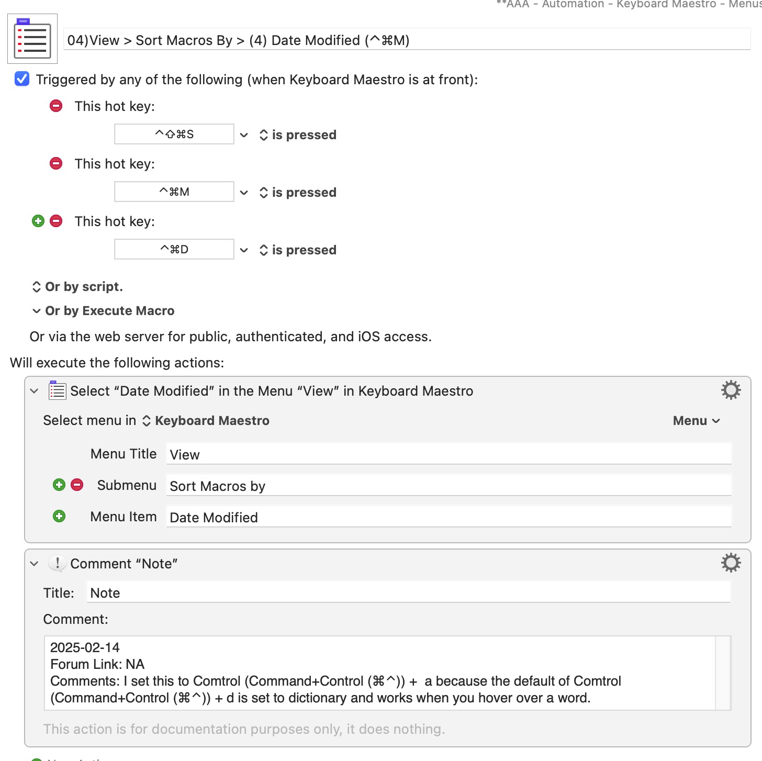The height and width of the screenshot is (761, 762).
Task: Open gear menu of the Select Menu action
Action: [x=731, y=390]
